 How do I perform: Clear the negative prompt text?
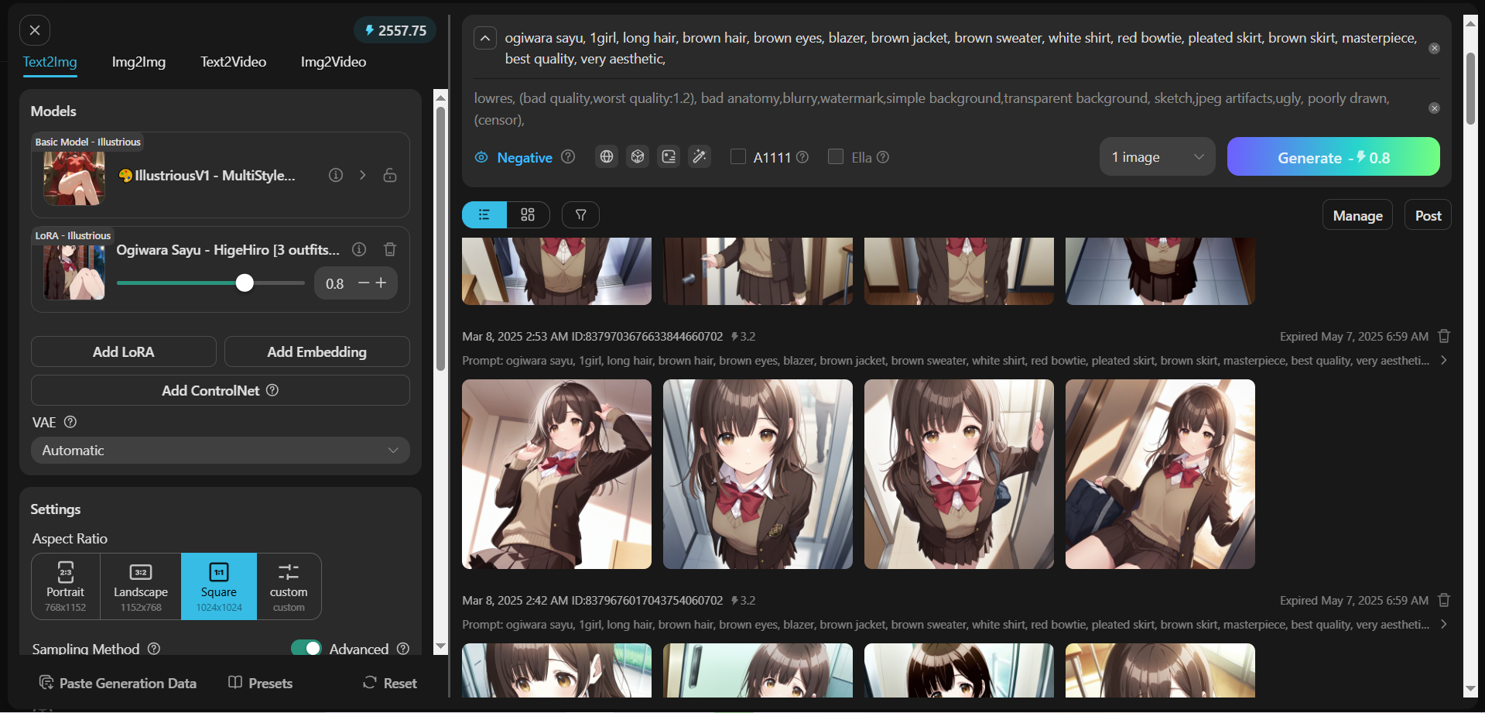[1434, 108]
